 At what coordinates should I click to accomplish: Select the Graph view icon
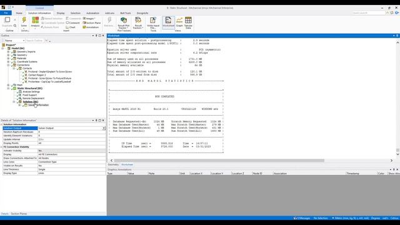click(179, 22)
